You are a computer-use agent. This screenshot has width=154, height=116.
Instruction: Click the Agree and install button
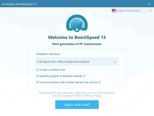77,104
